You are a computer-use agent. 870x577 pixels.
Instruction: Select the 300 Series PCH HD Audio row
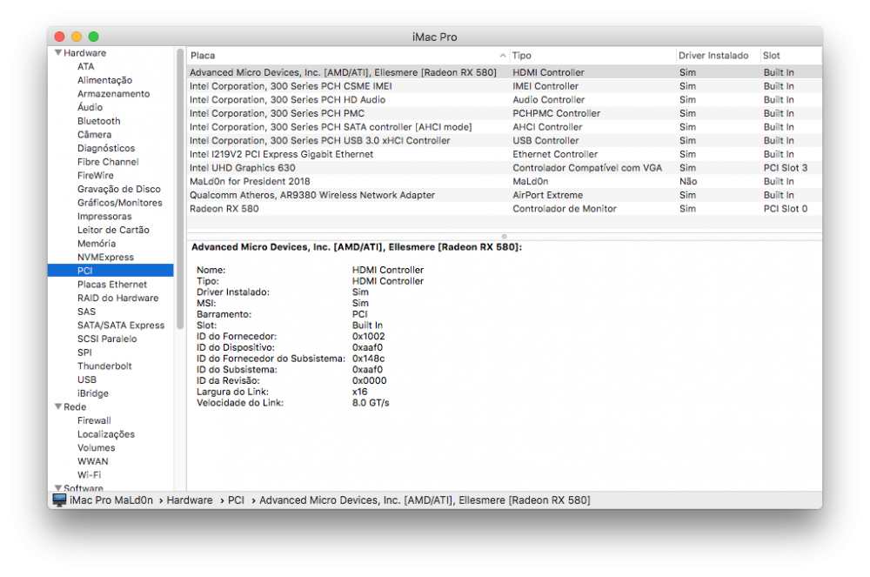[505, 100]
